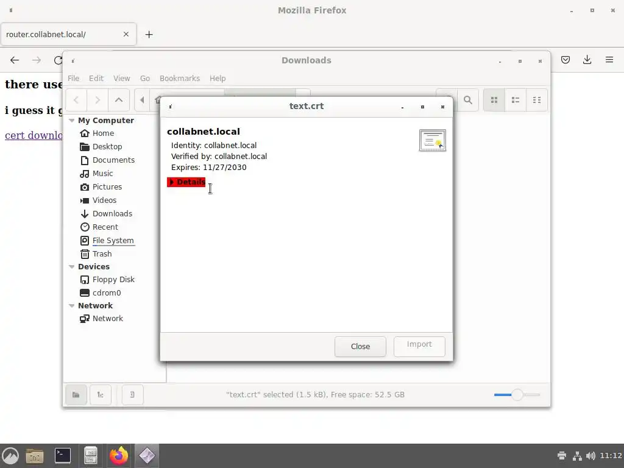Click the search icon in the file manager toolbar
Viewport: 624px width, 468px height.
point(468,100)
